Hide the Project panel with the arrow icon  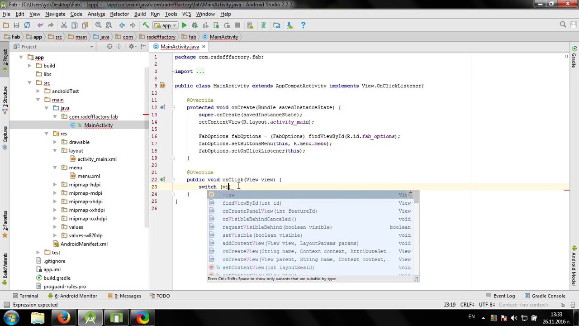coord(142,46)
